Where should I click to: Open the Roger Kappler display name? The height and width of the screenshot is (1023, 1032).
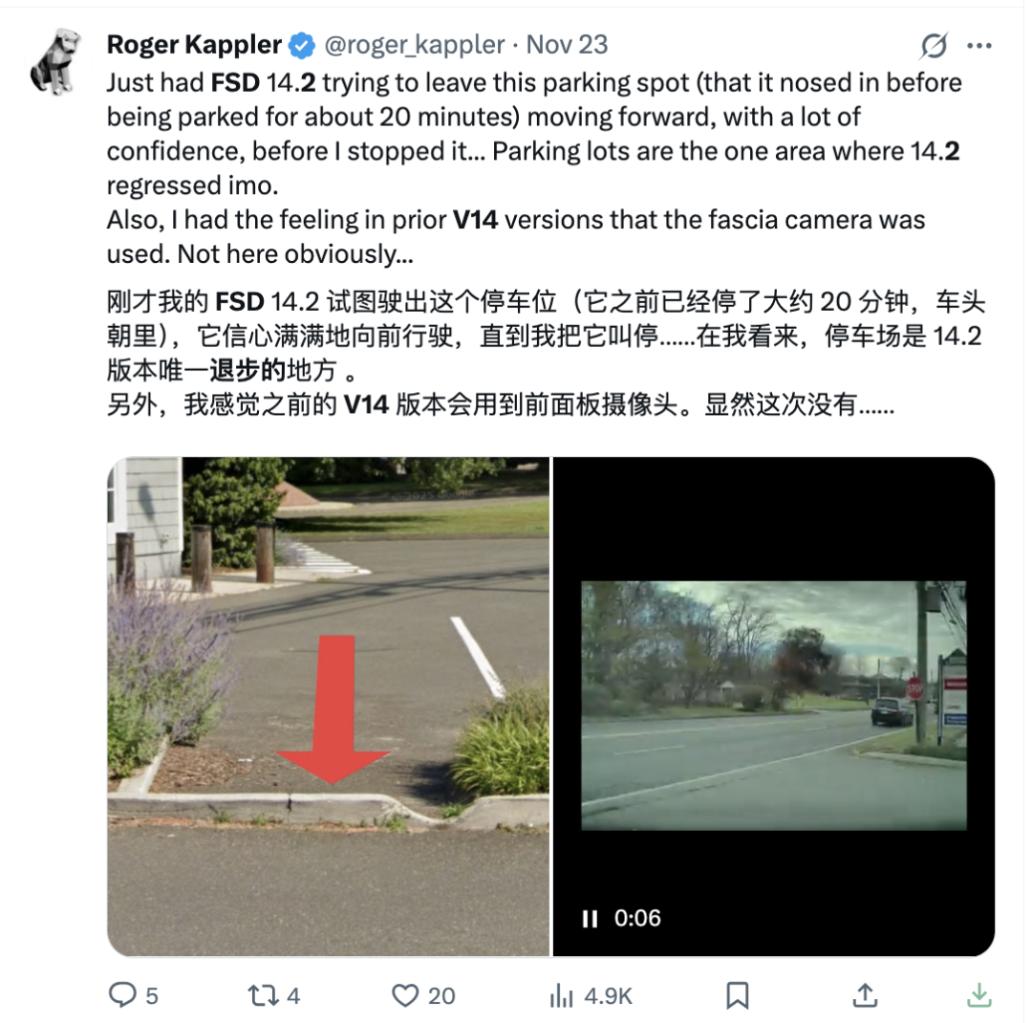tap(194, 45)
